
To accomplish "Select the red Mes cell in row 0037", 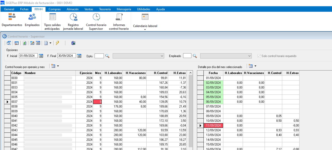I will tap(97, 102).
